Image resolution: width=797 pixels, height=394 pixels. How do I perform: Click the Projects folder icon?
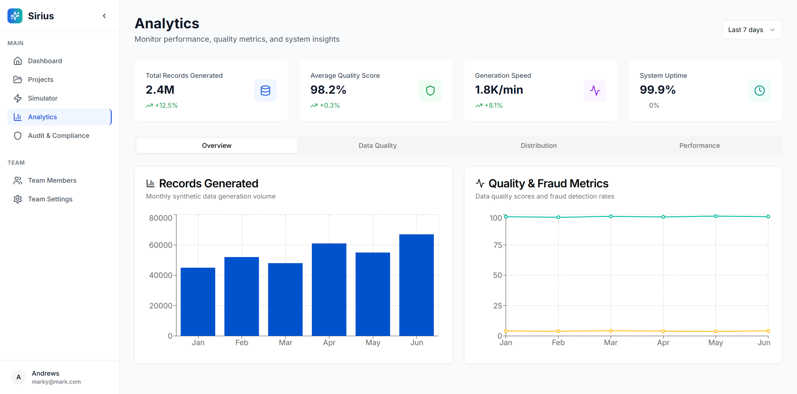[18, 80]
